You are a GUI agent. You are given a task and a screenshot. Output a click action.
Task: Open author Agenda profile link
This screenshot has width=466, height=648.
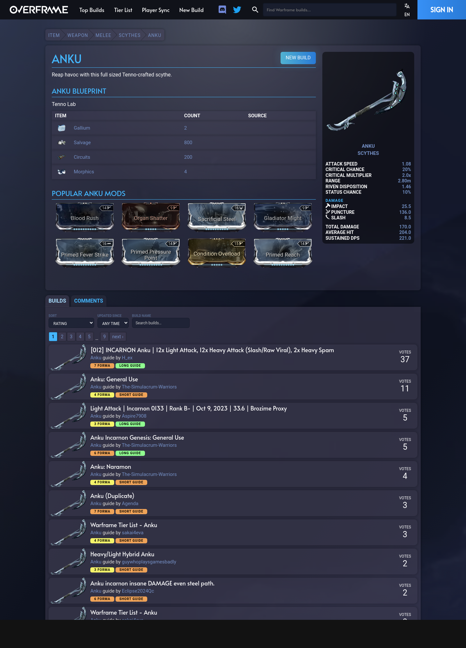pyautogui.click(x=130, y=503)
